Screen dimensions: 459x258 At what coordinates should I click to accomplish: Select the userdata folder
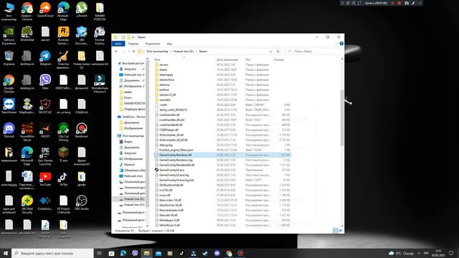click(x=165, y=100)
